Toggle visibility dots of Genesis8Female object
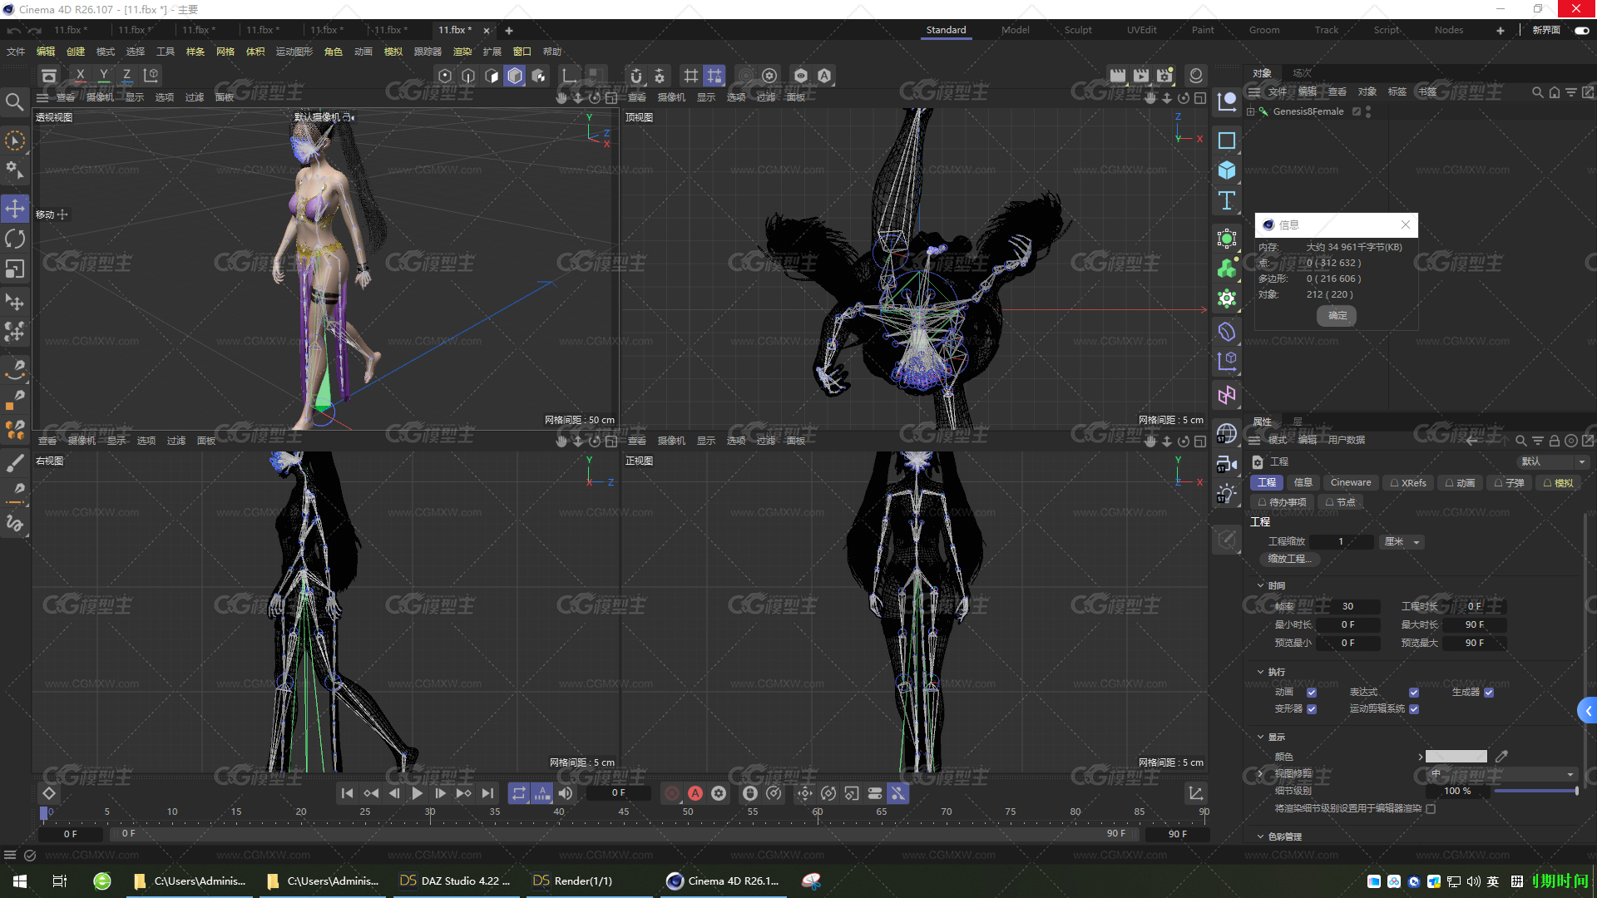Image resolution: width=1597 pixels, height=898 pixels. point(1368,111)
